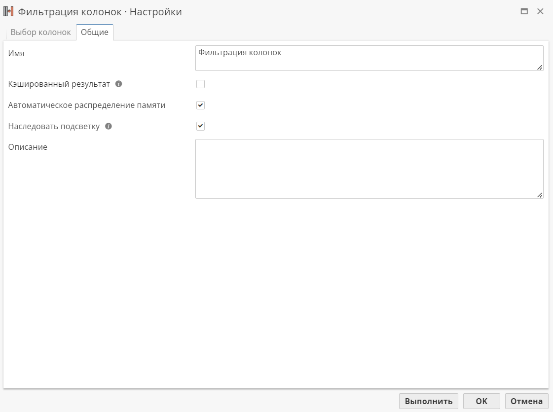This screenshot has width=553, height=412.
Task: Click the column filter app icon in title bar
Action: 8,12
